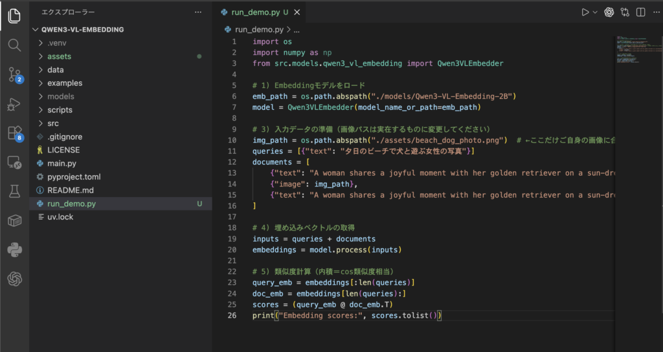Image resolution: width=663 pixels, height=352 pixels.
Task: Open main.py in the file tree
Action: pos(62,163)
